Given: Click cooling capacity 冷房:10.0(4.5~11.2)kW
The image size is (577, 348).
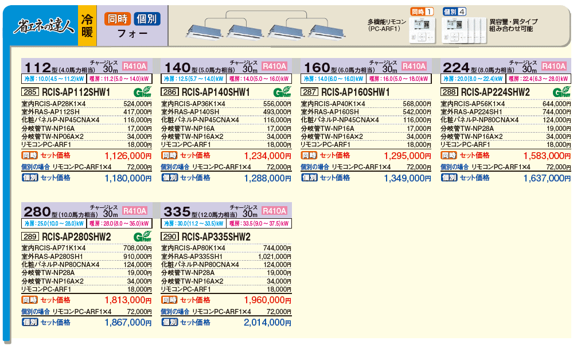Looking at the screenshot, I should tap(54, 79).
